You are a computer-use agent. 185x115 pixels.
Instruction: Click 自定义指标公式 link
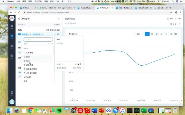coord(53,30)
